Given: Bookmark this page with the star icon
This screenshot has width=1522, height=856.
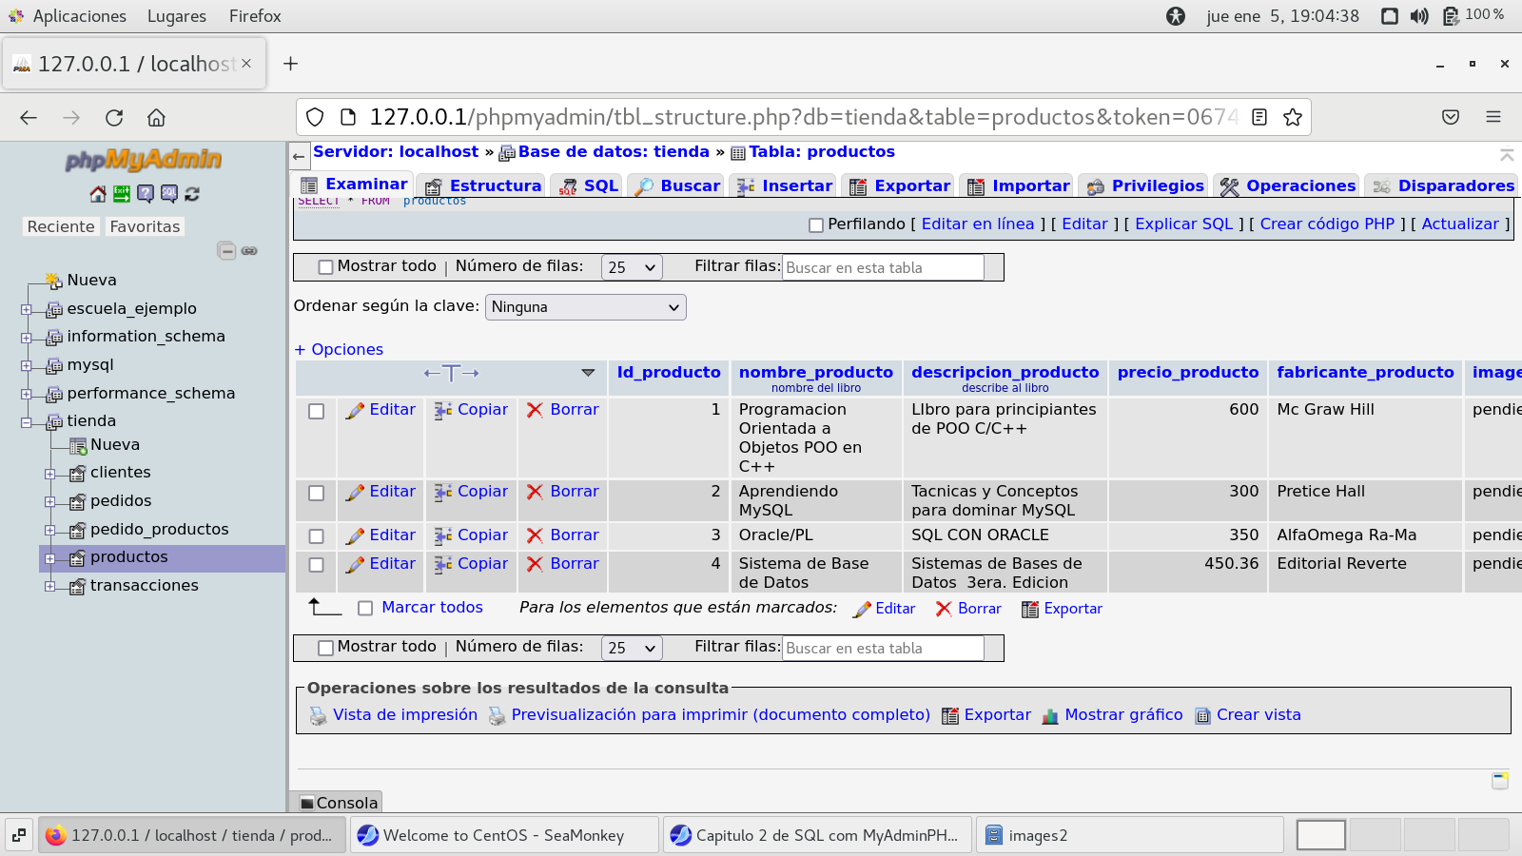Looking at the screenshot, I should (x=1292, y=117).
